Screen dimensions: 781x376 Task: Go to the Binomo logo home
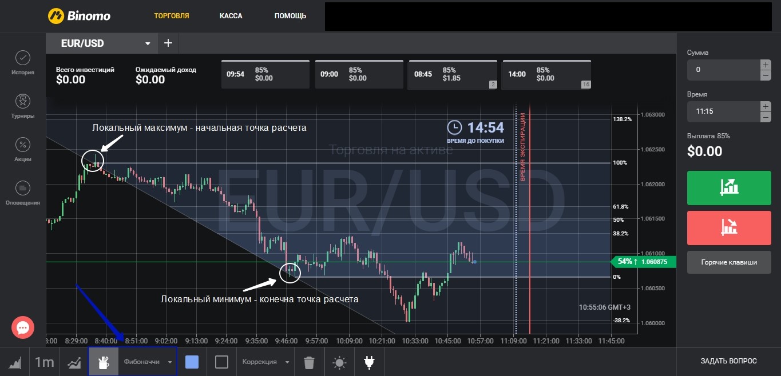click(79, 15)
